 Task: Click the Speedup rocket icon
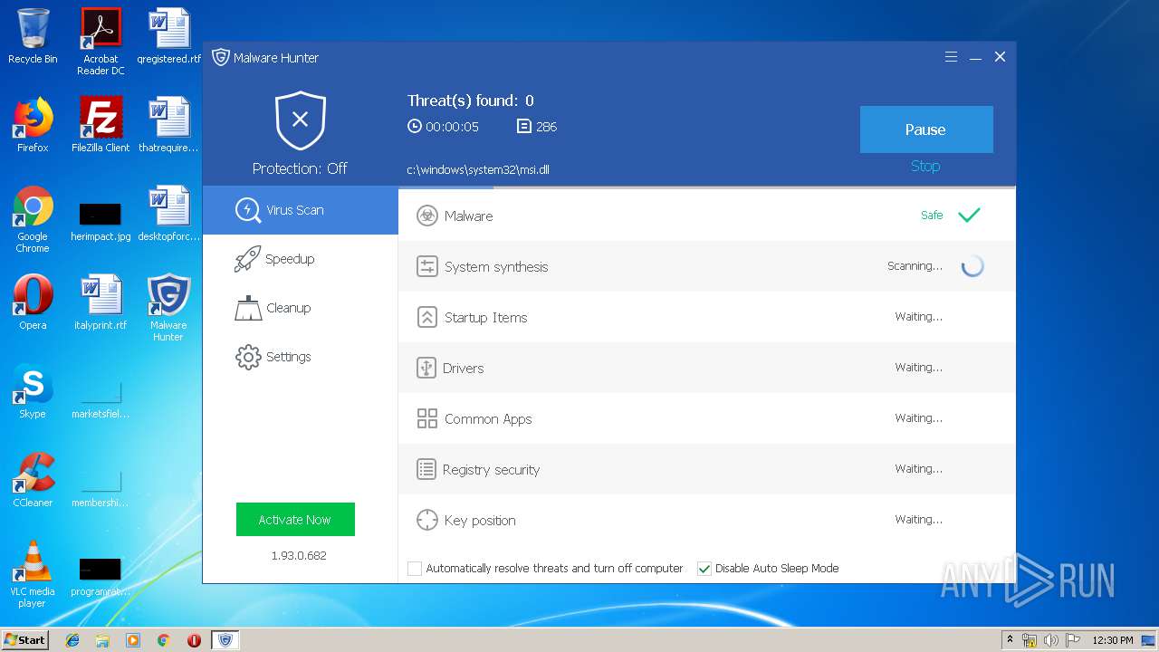coord(248,259)
